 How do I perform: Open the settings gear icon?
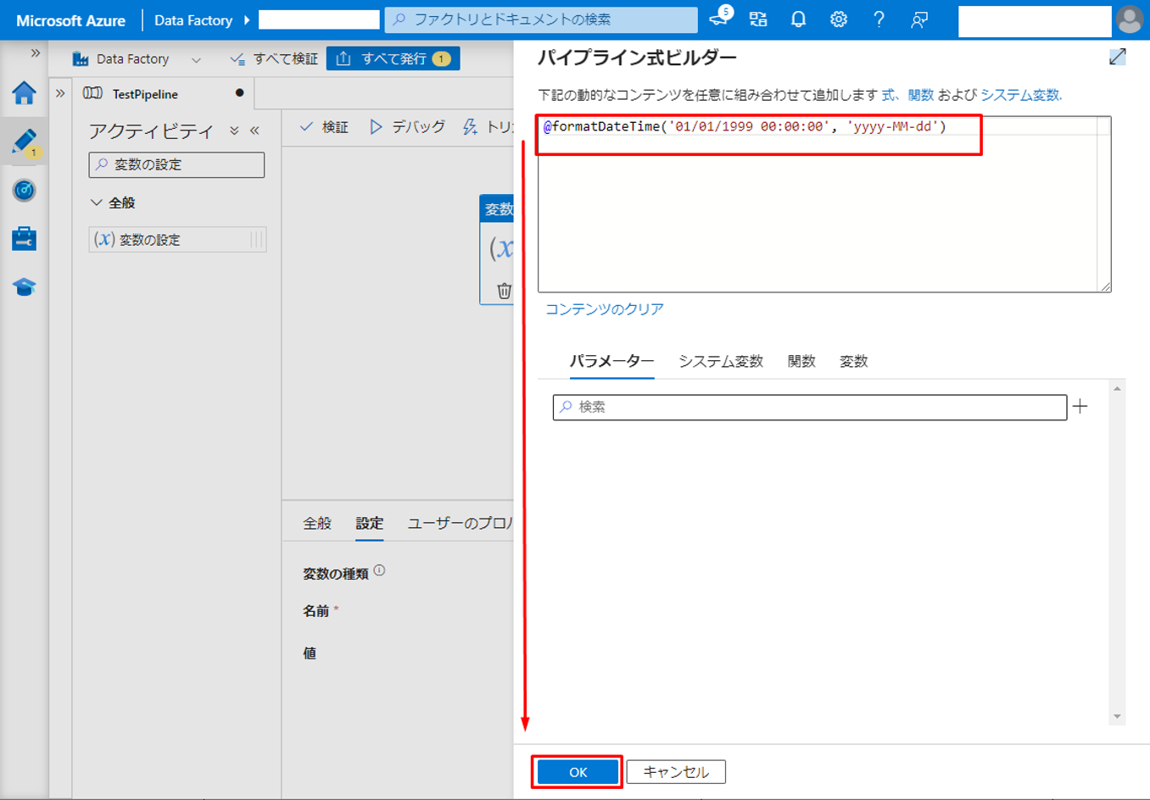(x=838, y=19)
